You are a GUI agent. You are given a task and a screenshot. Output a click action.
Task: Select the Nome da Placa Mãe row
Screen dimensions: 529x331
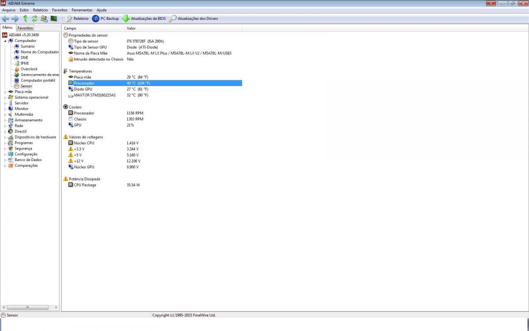153,53
